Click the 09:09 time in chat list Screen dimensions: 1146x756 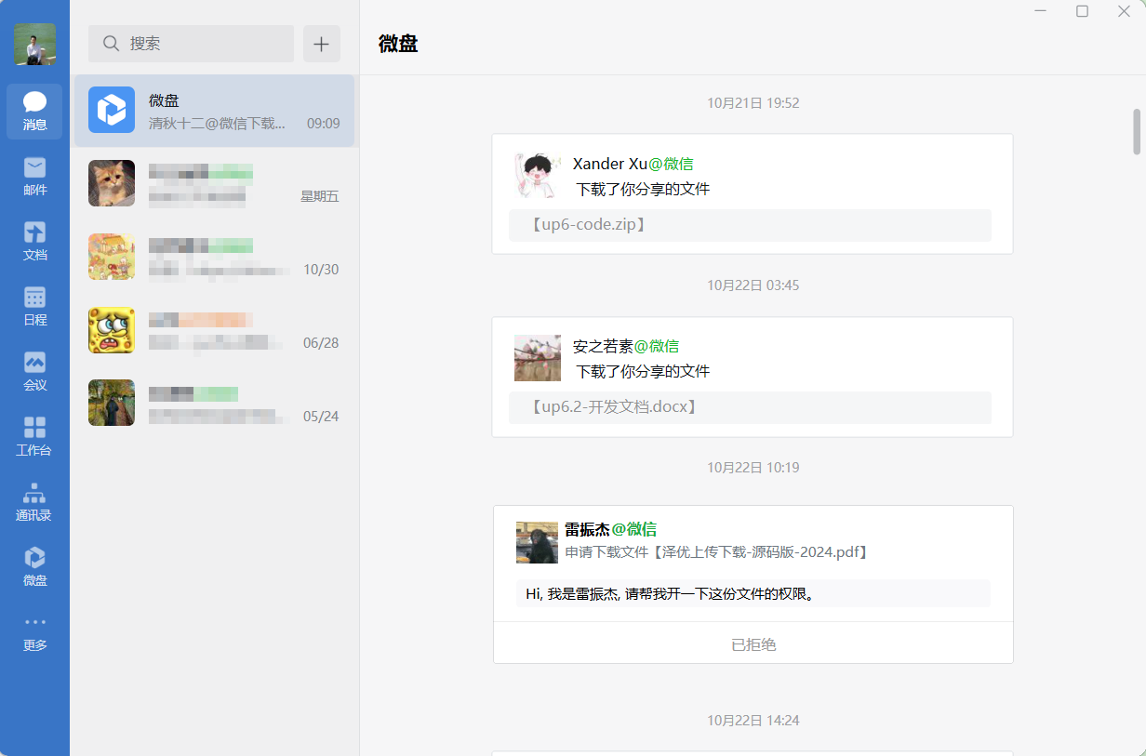[x=324, y=123]
